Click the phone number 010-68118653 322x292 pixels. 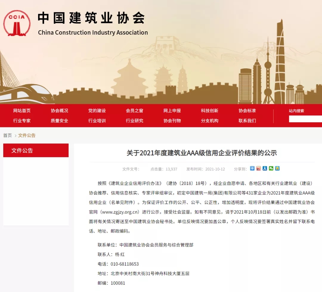(x=125, y=264)
